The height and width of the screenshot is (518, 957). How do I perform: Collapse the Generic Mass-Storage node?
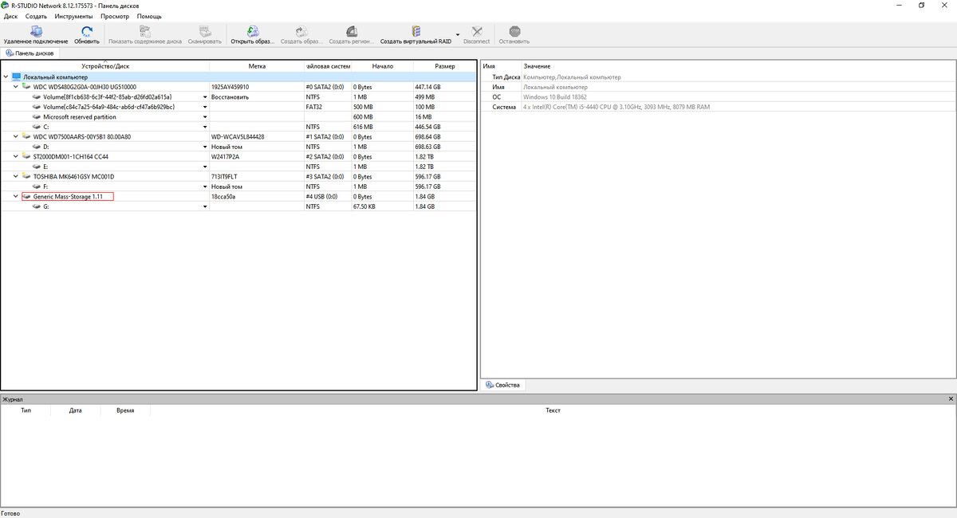16,196
